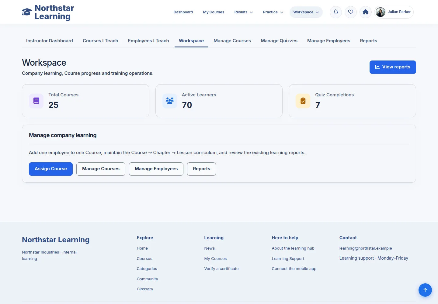The image size is (438, 304).
Task: Open the Categories footer link
Action: click(147, 269)
